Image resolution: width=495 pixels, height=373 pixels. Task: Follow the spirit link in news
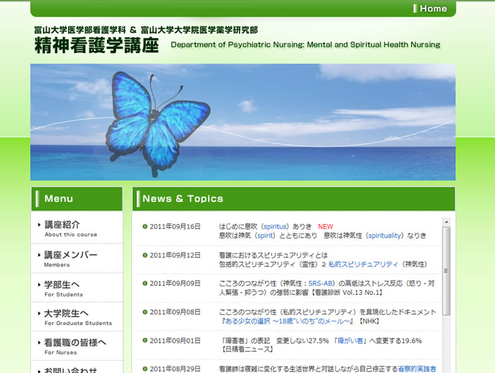pyautogui.click(x=265, y=236)
